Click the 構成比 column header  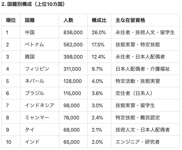pyautogui.click(x=99, y=20)
